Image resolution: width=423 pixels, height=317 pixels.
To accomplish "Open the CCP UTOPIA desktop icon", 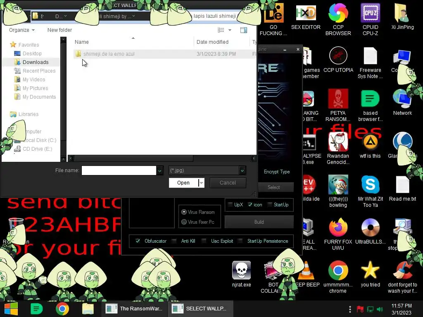I will pos(338,59).
